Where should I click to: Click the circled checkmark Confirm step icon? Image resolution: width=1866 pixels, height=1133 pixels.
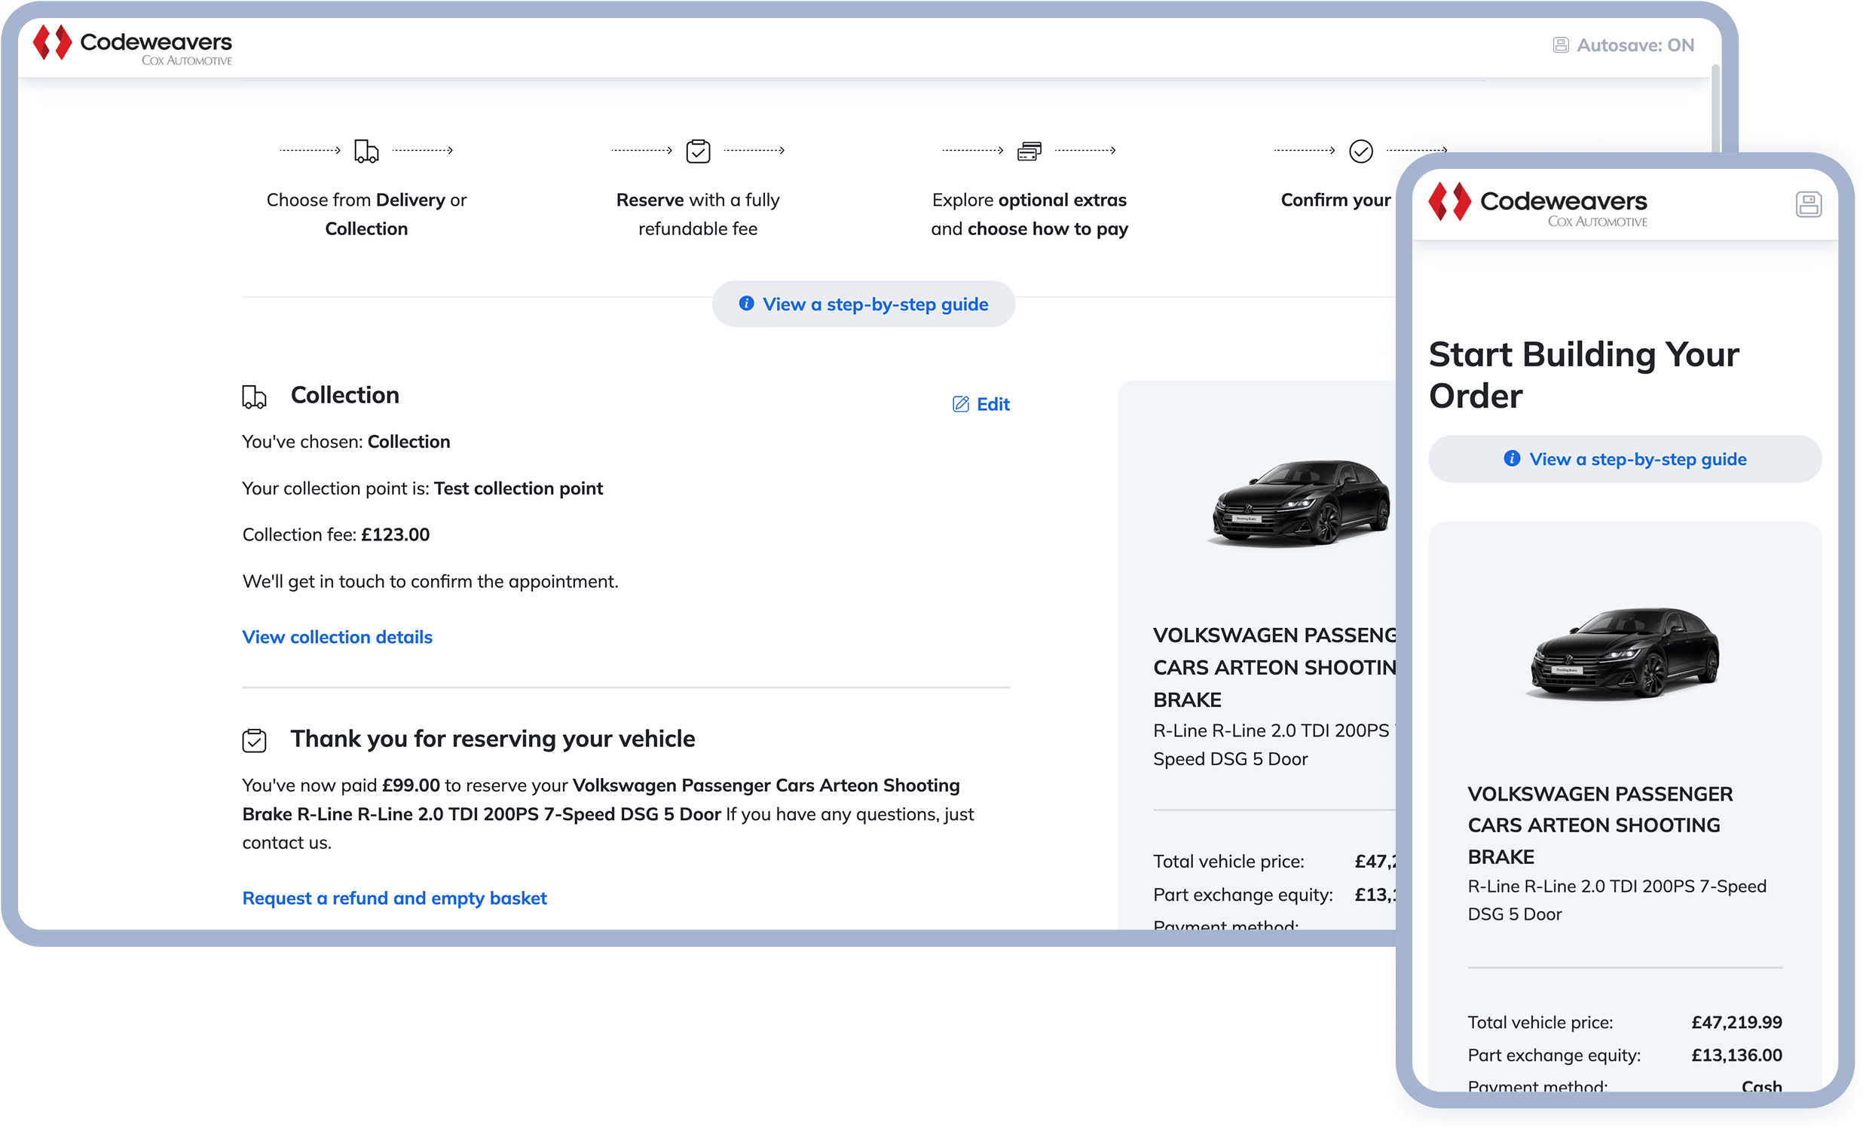pos(1360,151)
